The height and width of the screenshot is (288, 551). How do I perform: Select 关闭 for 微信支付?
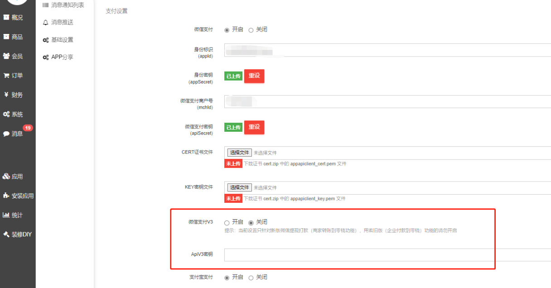click(251, 30)
